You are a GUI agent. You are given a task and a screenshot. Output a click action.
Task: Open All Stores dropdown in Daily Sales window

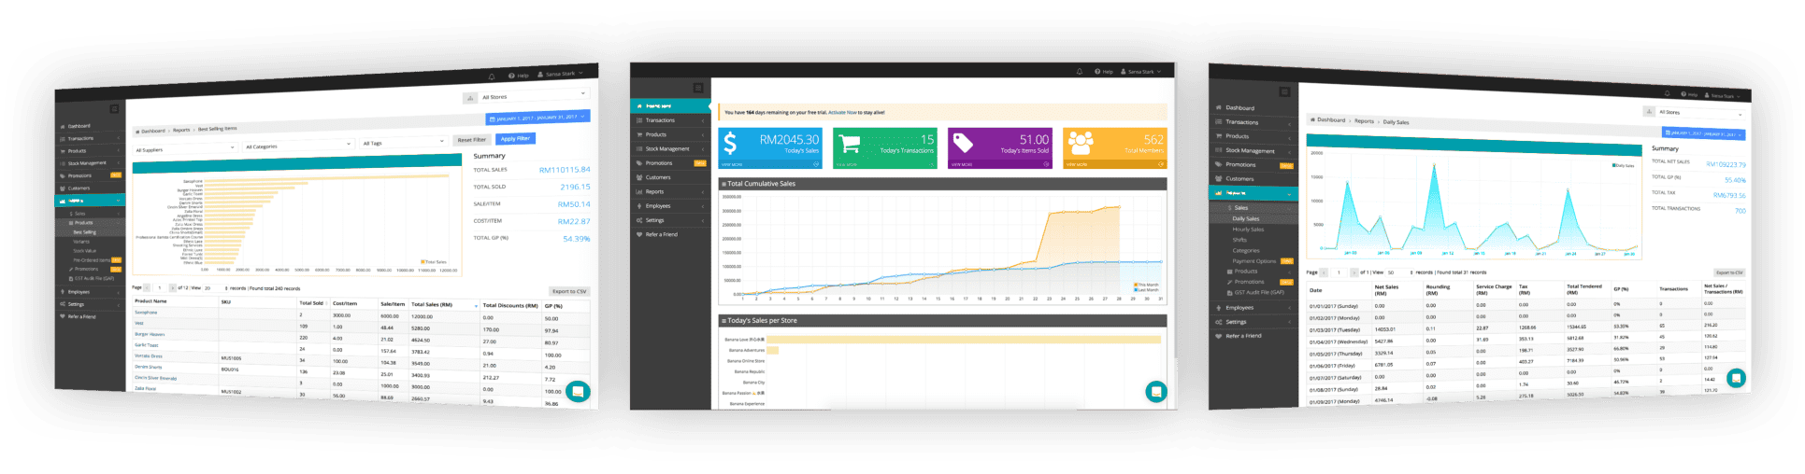1699,113
